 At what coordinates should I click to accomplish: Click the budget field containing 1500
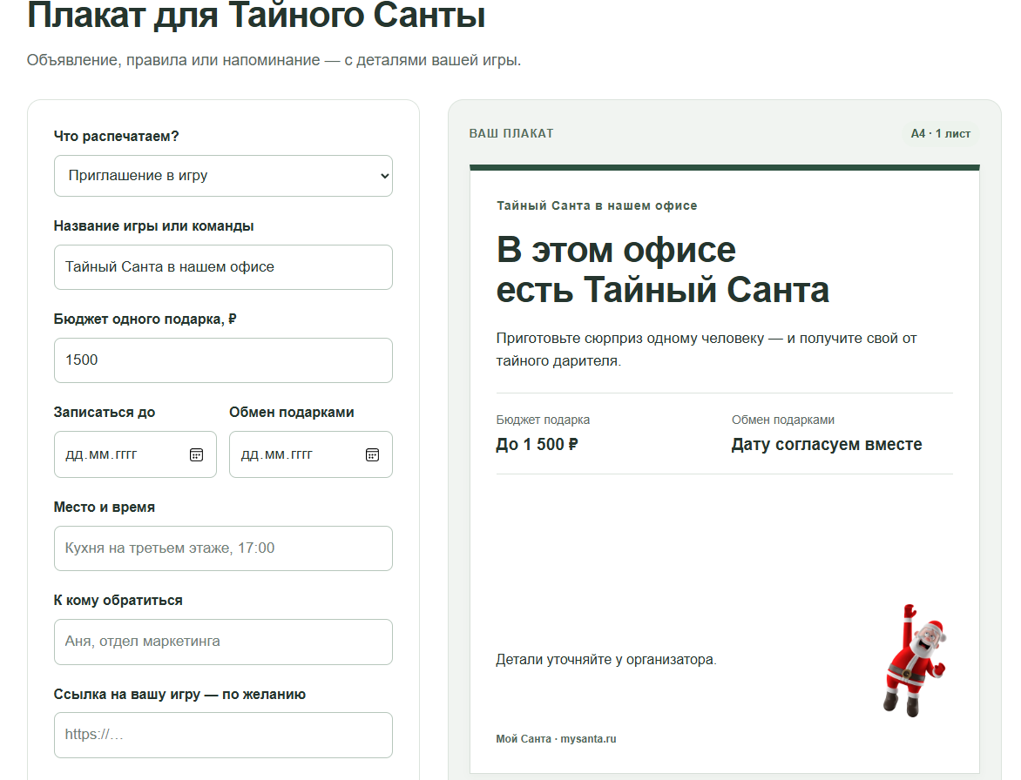click(223, 360)
